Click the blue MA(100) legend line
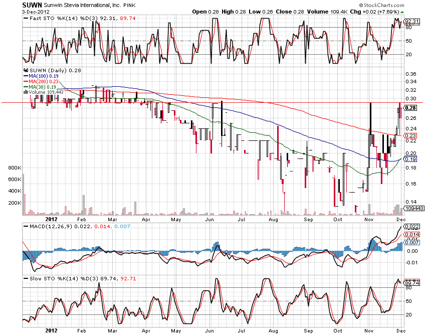Image resolution: width=426 pixels, height=335 pixels. (26, 76)
